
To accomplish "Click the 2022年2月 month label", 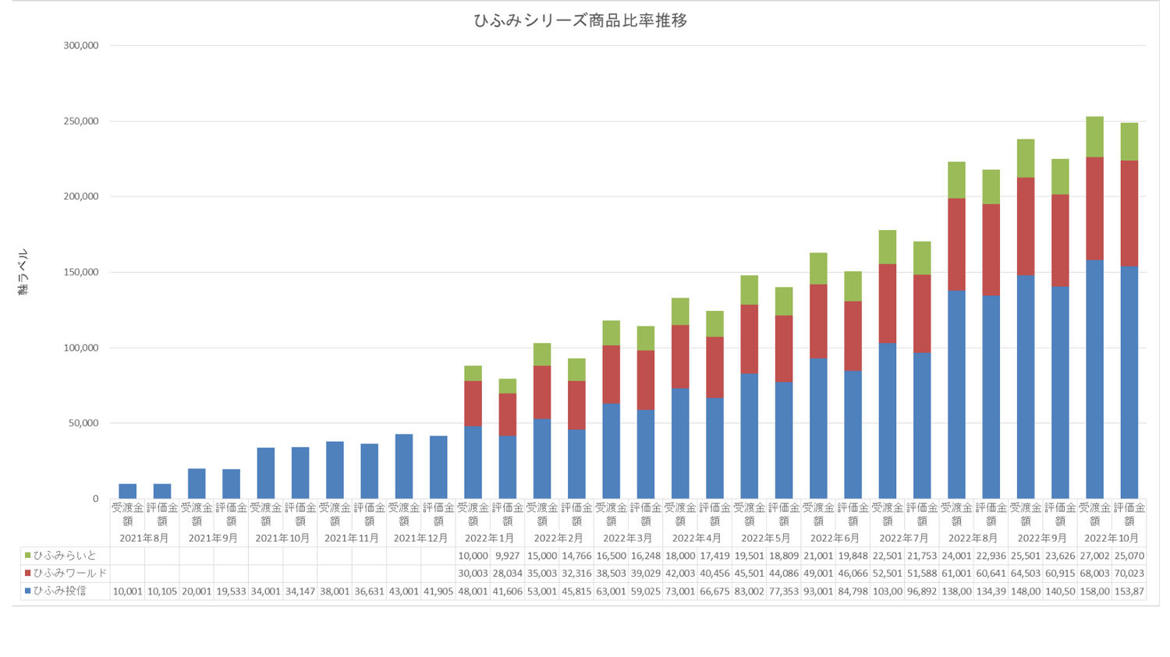I will 559,539.
